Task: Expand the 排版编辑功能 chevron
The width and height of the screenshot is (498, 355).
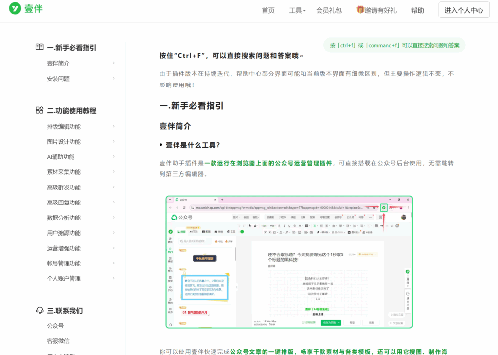Action: (x=114, y=127)
